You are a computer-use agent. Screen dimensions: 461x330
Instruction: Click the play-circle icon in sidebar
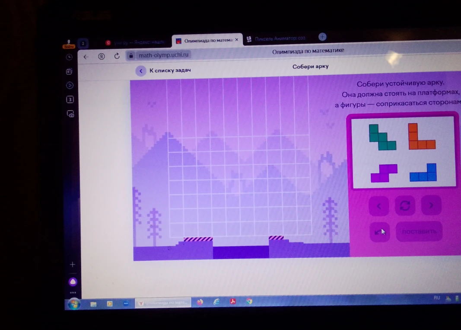70,85
